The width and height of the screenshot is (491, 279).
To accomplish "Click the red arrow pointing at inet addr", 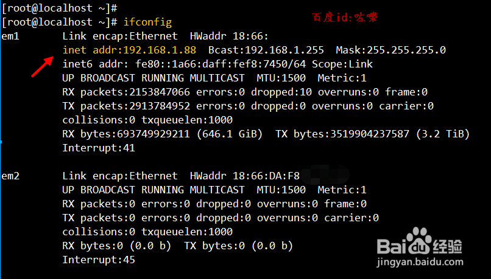I will (x=40, y=67).
